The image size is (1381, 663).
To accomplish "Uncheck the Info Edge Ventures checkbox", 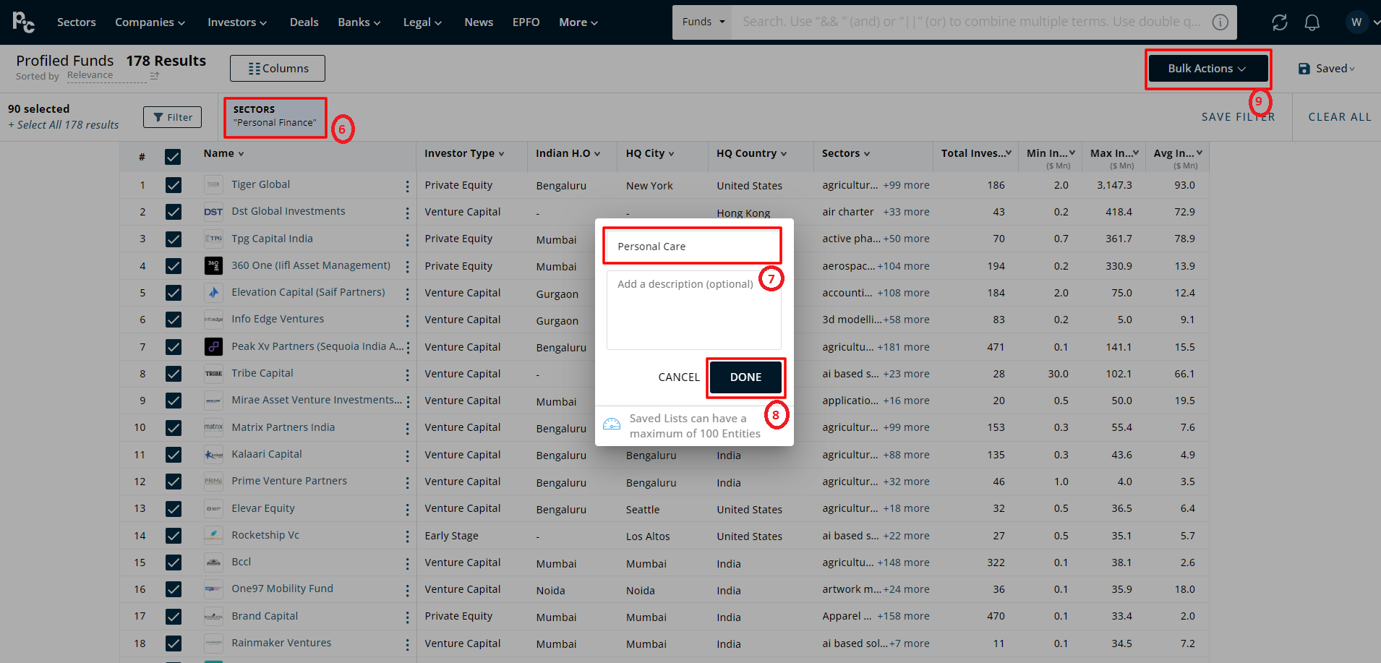I will (x=173, y=320).
